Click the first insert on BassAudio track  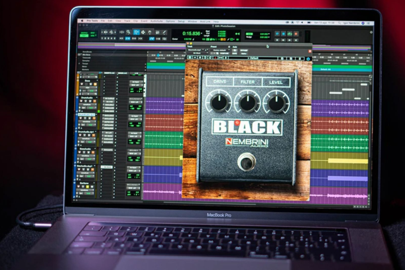(108, 150)
